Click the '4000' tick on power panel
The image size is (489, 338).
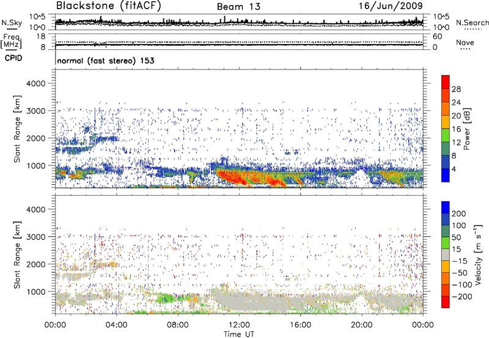coord(36,84)
